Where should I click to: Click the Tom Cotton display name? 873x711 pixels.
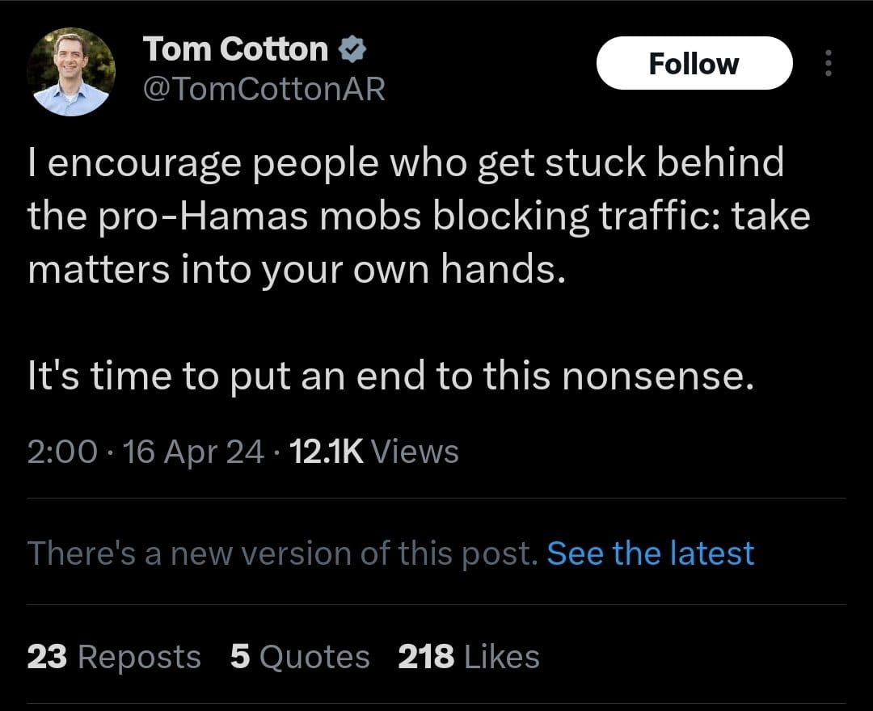(235, 50)
